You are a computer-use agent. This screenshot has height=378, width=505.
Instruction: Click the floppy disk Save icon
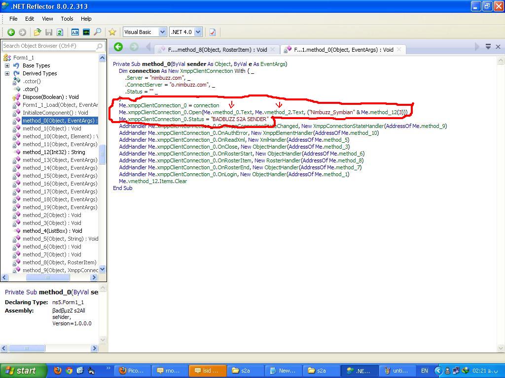(x=49, y=32)
